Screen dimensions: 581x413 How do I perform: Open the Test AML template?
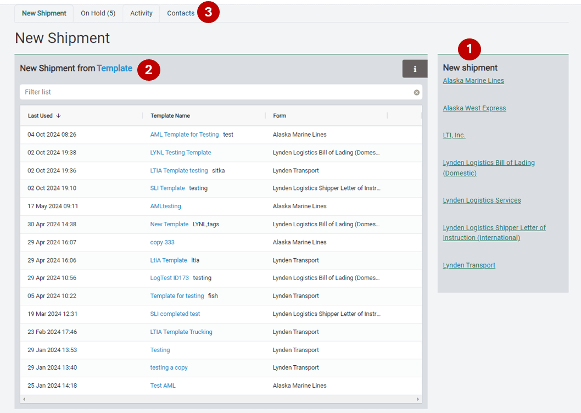pos(163,386)
